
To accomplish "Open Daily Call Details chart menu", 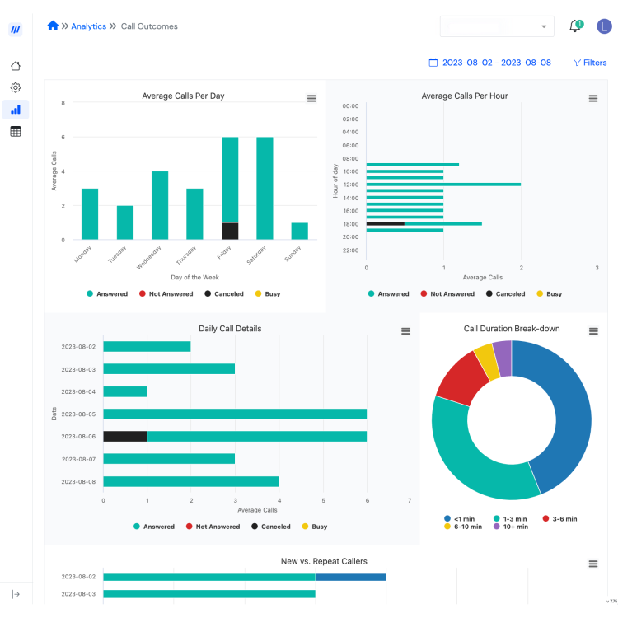I will pos(405,331).
